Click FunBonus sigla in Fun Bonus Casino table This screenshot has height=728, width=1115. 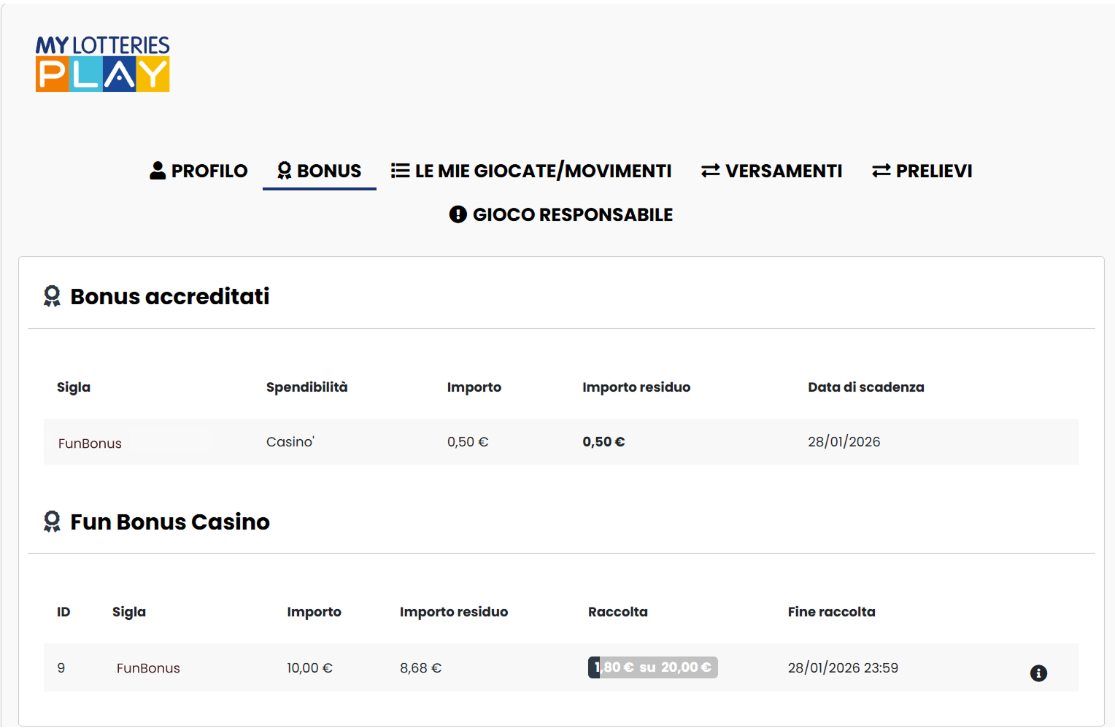pos(148,668)
